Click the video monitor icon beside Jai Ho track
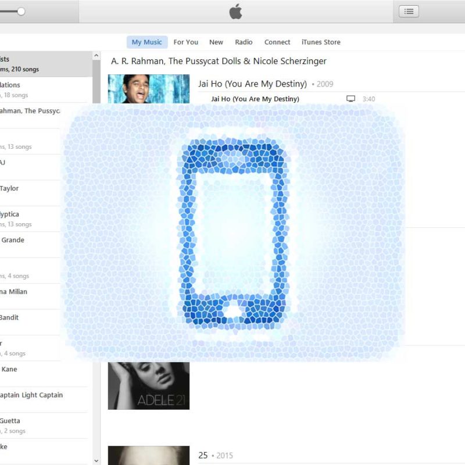465x465 pixels. (350, 99)
